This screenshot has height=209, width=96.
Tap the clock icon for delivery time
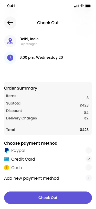coord(10,58)
